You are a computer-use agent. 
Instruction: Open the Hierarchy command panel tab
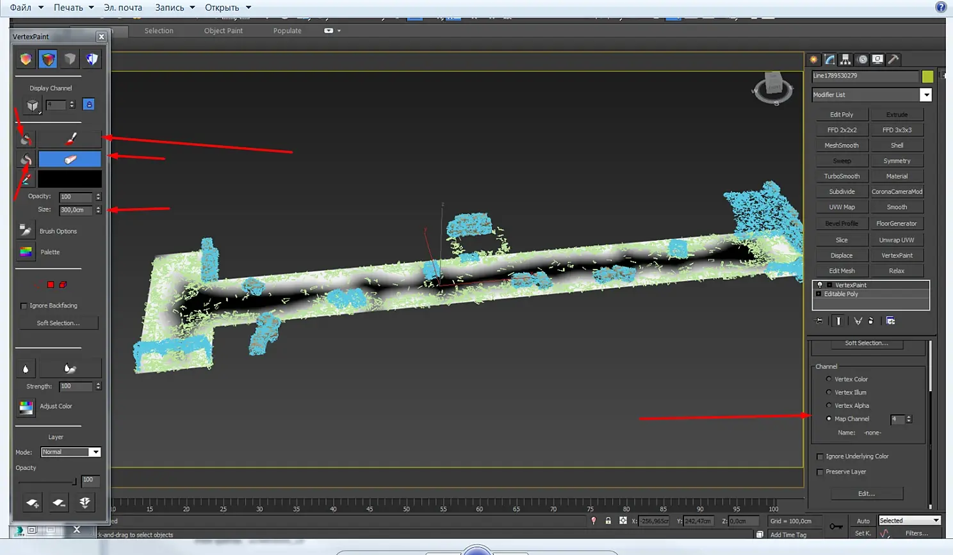(x=845, y=60)
